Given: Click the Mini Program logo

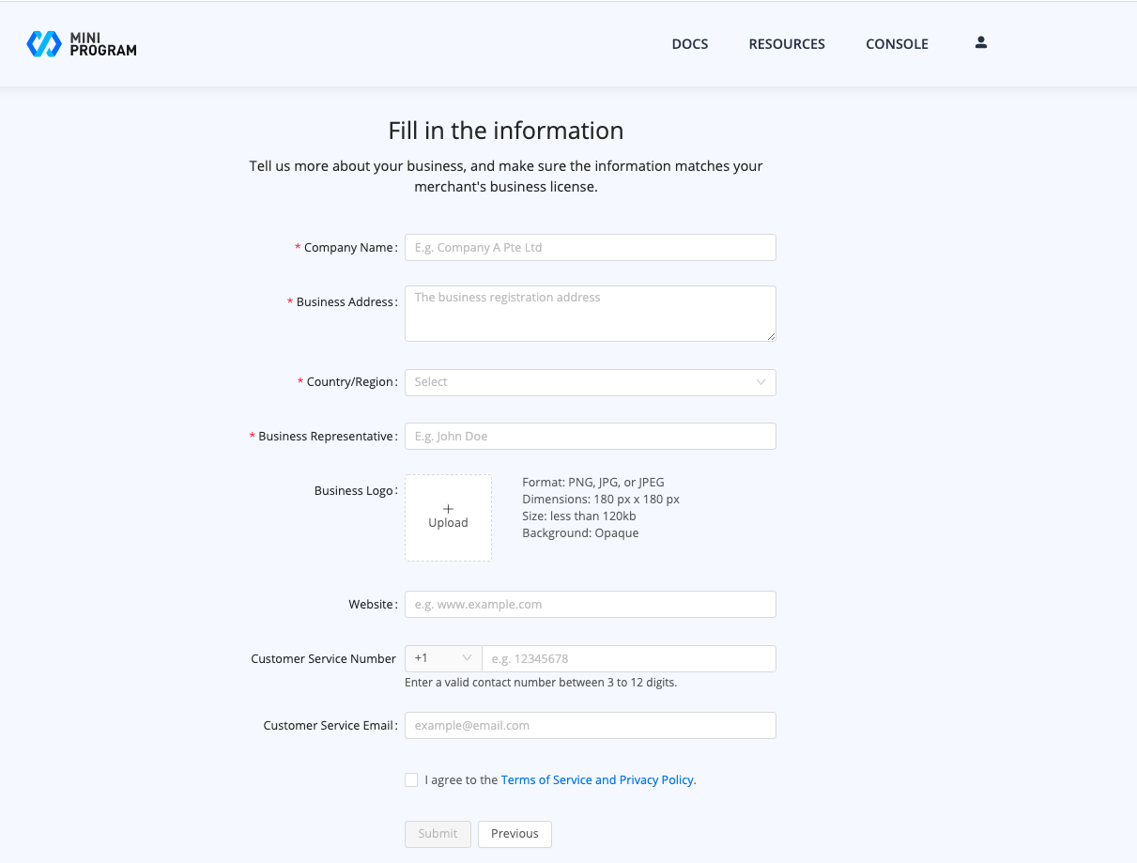Looking at the screenshot, I should click(x=81, y=43).
